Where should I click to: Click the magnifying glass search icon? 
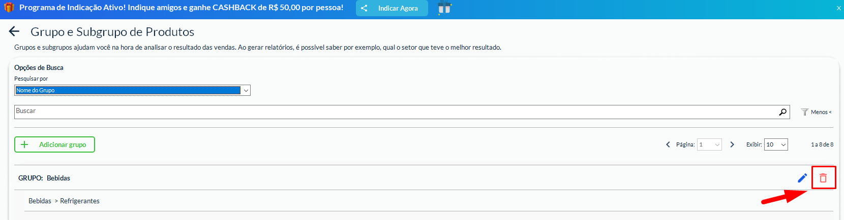pyautogui.click(x=782, y=112)
